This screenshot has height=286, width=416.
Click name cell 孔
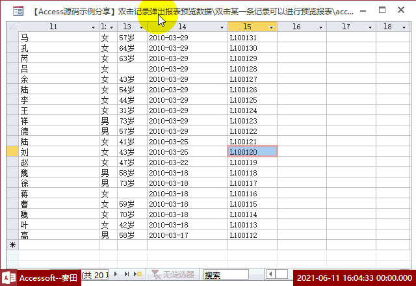(x=58, y=48)
